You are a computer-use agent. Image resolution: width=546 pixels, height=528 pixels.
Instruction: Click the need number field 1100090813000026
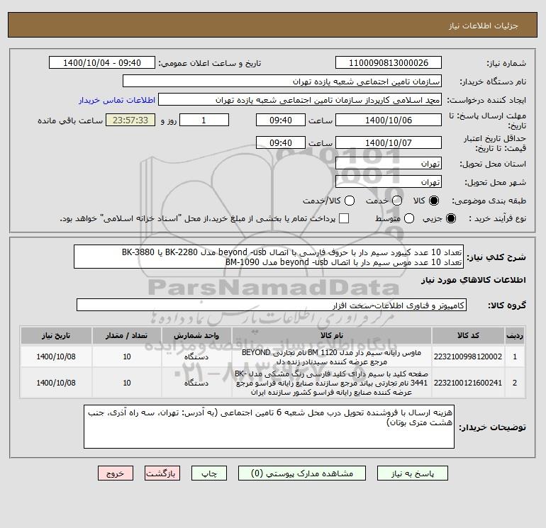coord(389,62)
